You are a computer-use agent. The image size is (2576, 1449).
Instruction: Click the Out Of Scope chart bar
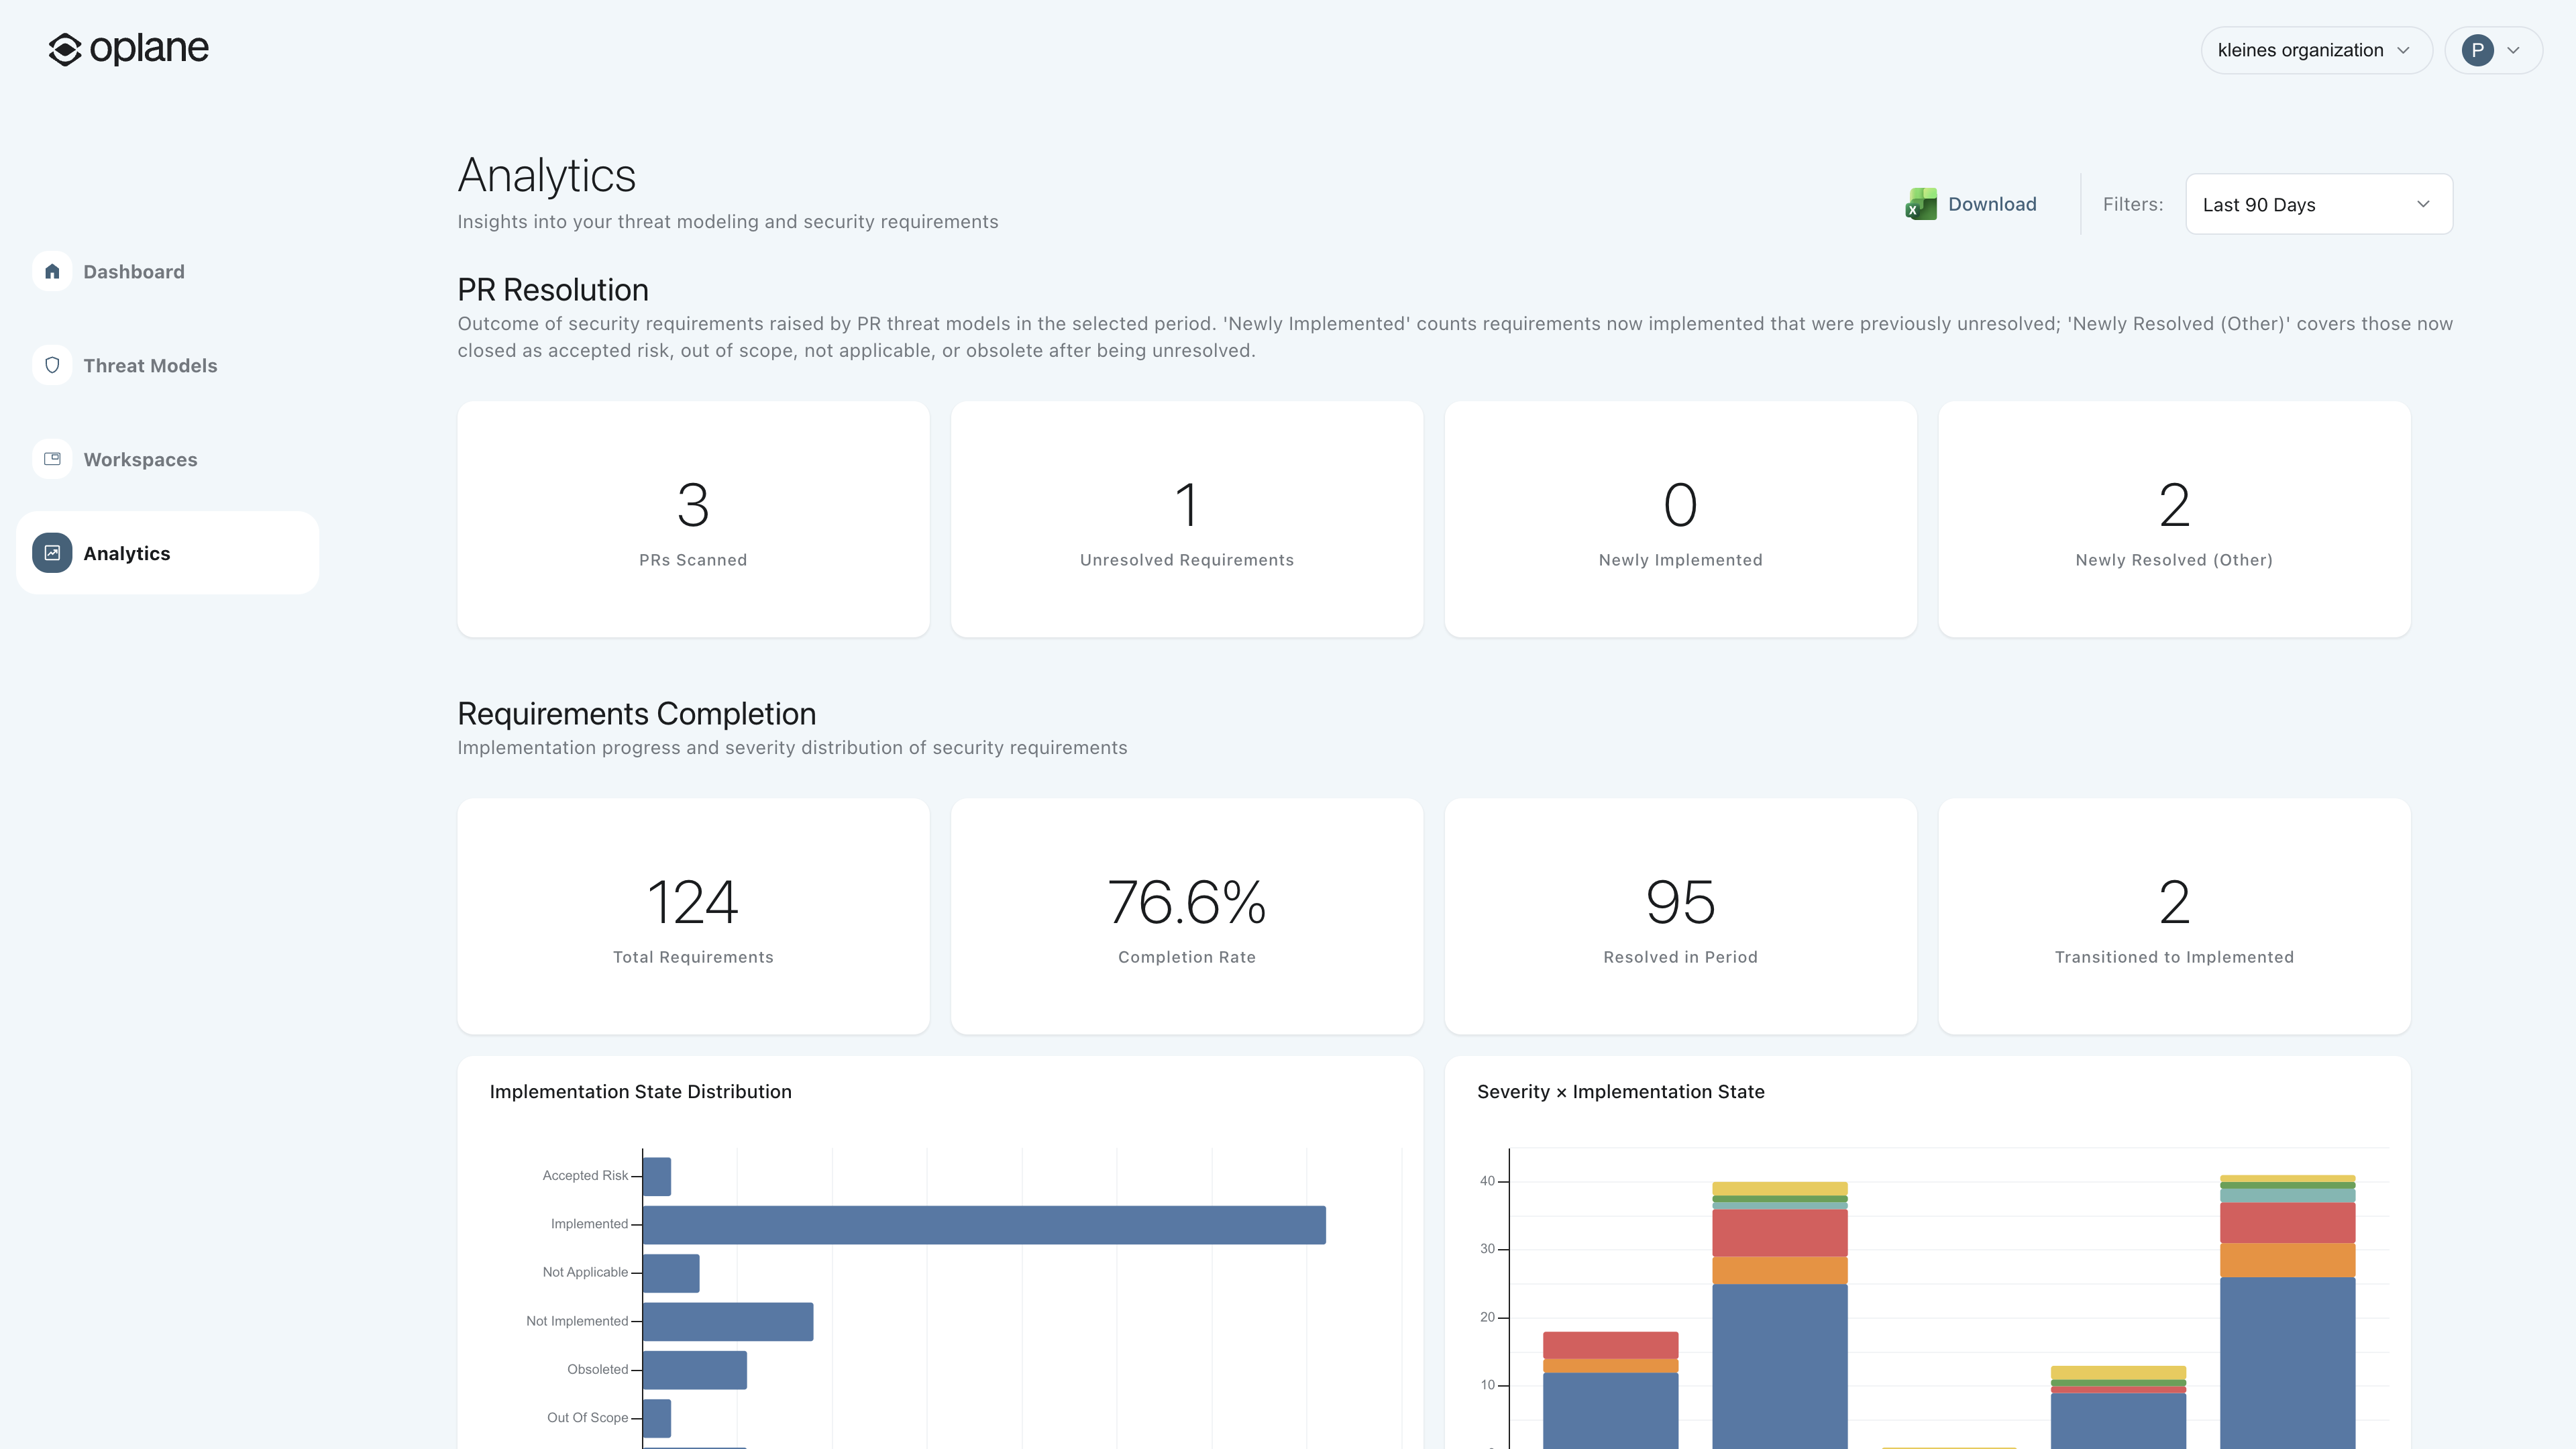point(657,1418)
